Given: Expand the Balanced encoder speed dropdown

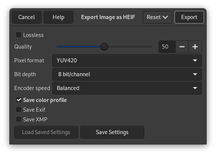Looking at the screenshot, I should (x=127, y=88).
